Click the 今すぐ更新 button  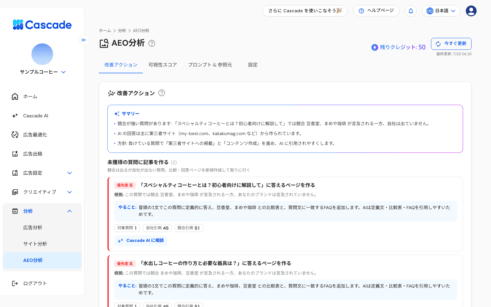click(x=451, y=44)
